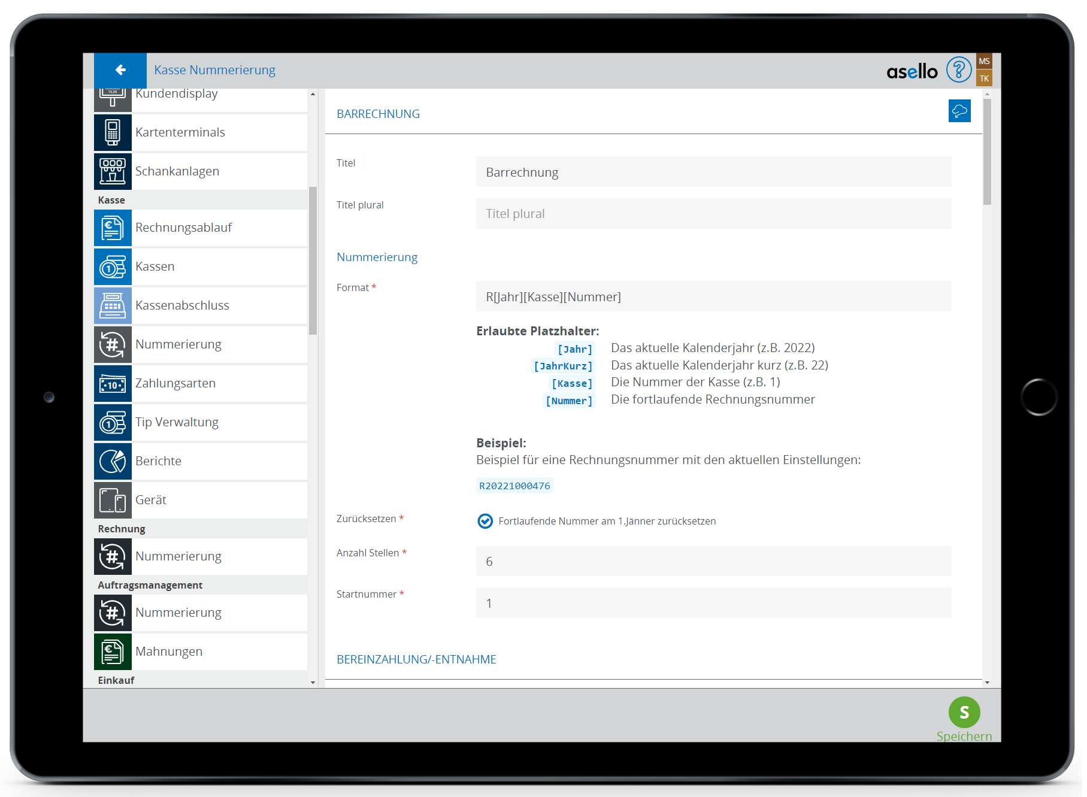This screenshot has width=1087, height=797.
Task: Select the Schankanlagen icon
Action: (113, 171)
